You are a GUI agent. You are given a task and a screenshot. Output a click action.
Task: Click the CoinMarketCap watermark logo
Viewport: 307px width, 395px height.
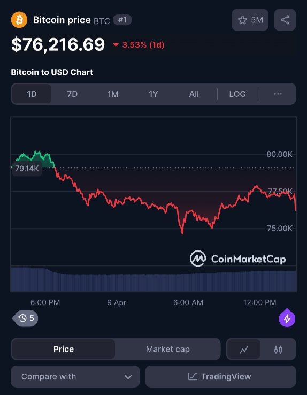point(238,259)
